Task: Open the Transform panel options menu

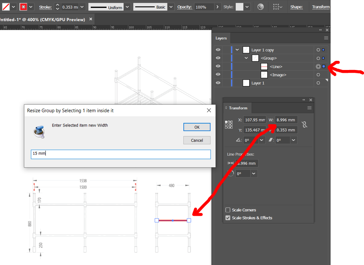Action: pos(309,108)
